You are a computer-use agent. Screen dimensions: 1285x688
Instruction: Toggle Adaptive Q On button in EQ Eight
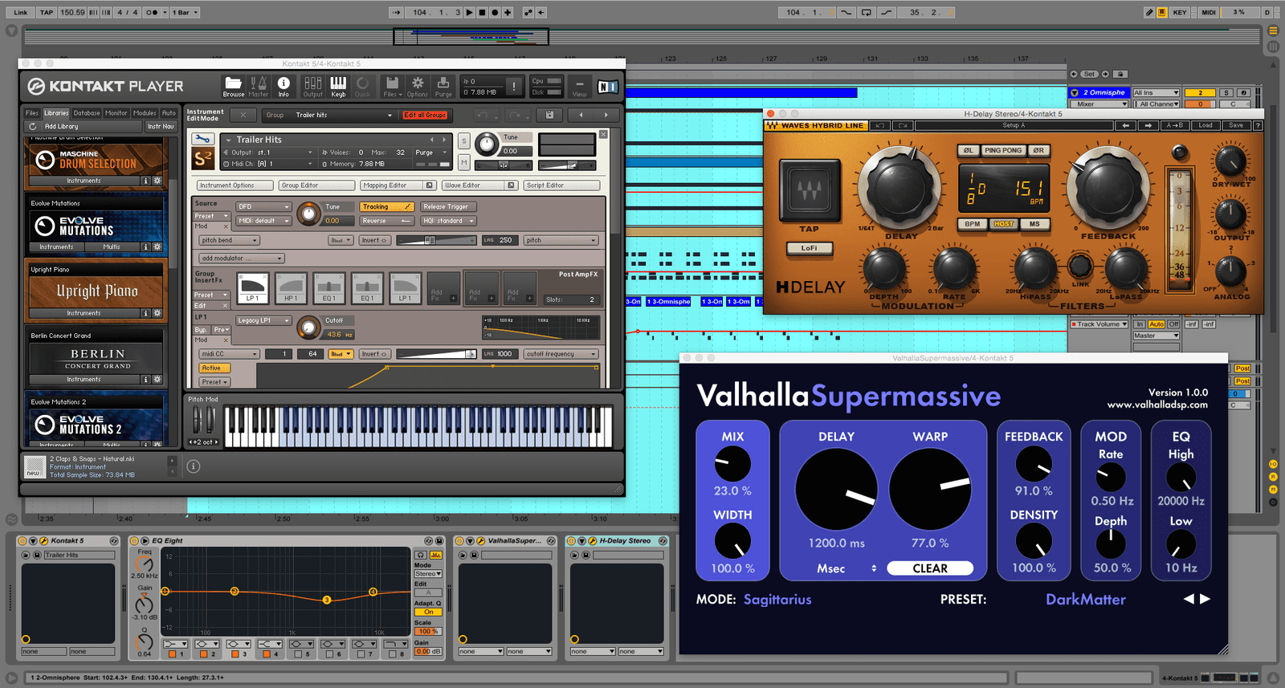pyautogui.click(x=428, y=612)
